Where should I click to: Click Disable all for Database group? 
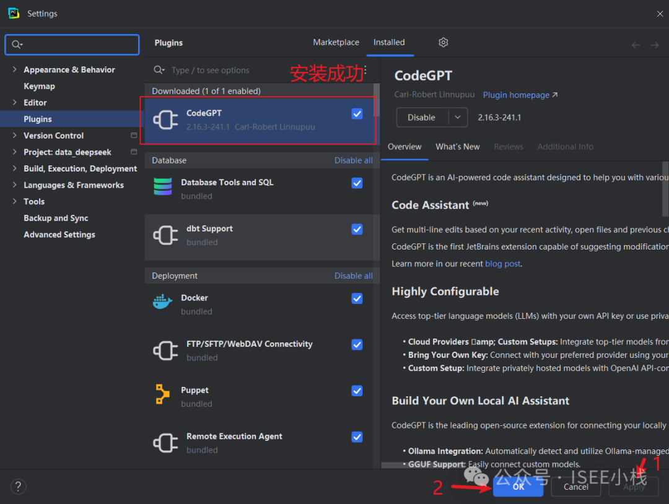[x=353, y=160]
